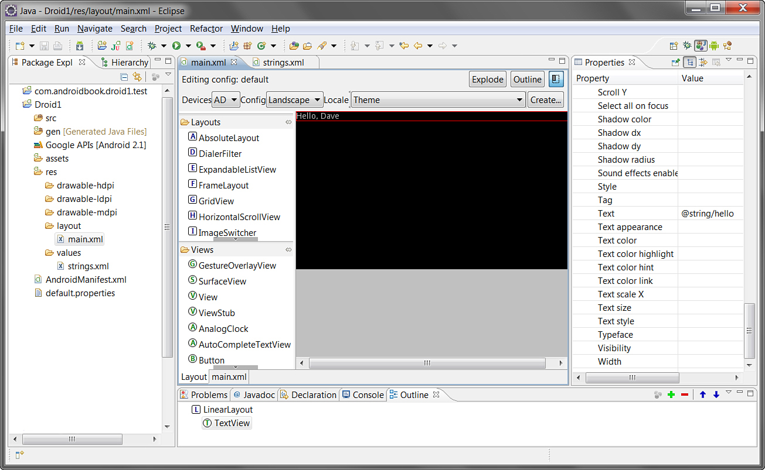Click the New Java Project icon
Viewport: 765px width, 470px height.
pyautogui.click(x=234, y=46)
